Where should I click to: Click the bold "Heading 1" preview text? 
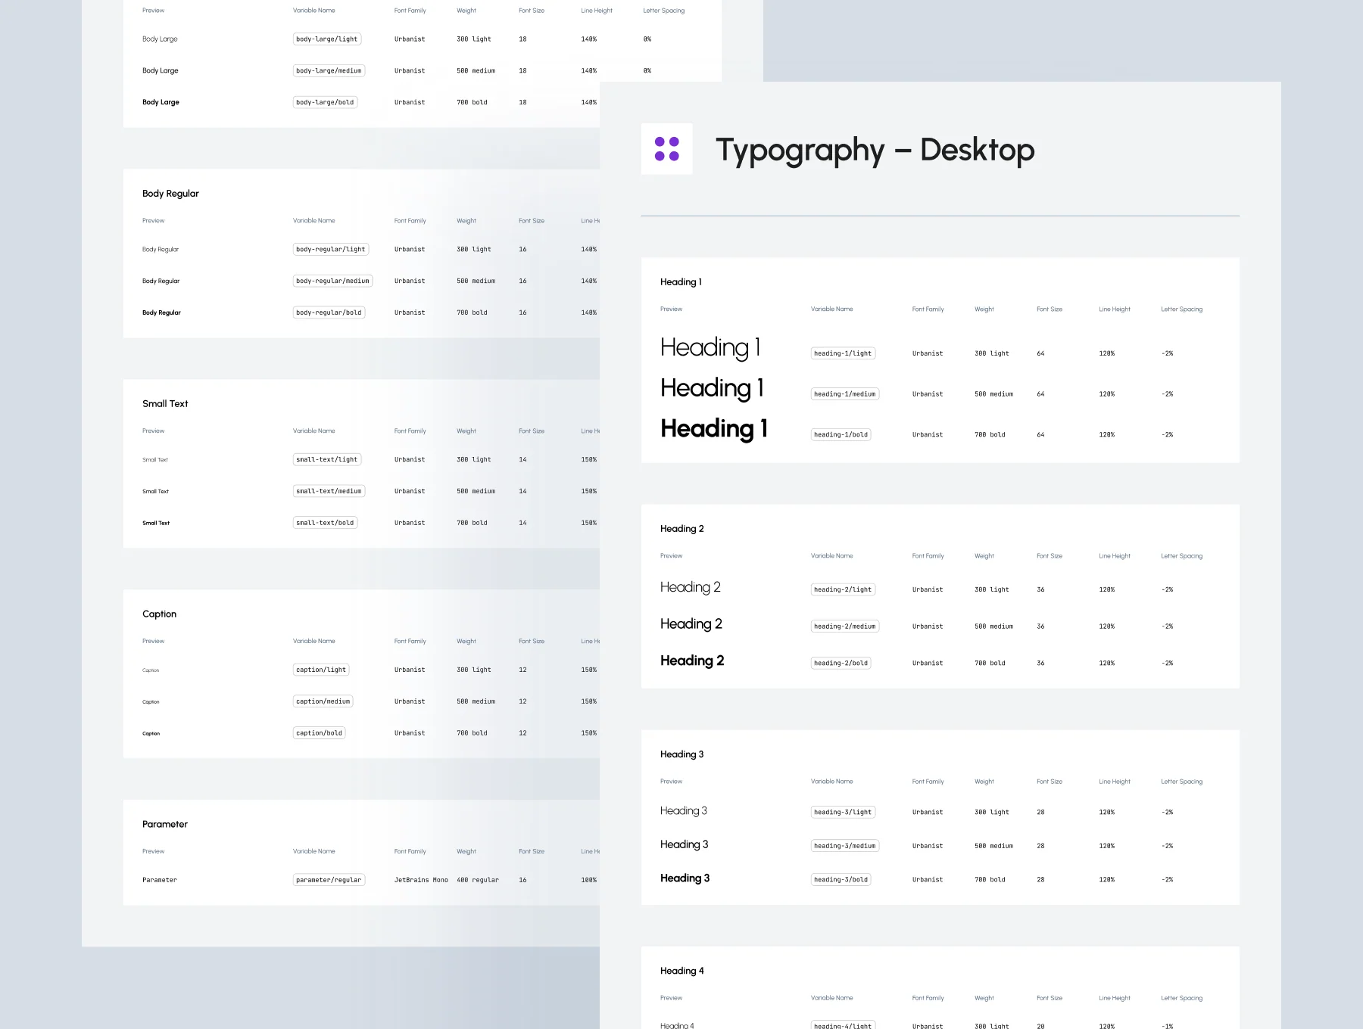(714, 429)
